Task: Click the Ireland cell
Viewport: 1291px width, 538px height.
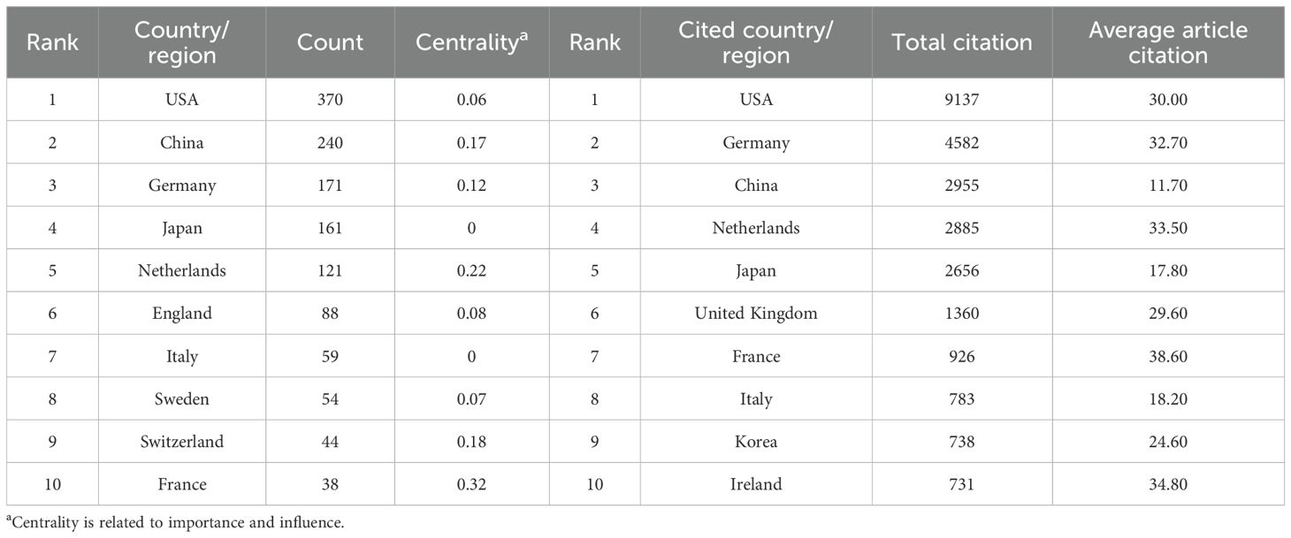Action: (755, 484)
